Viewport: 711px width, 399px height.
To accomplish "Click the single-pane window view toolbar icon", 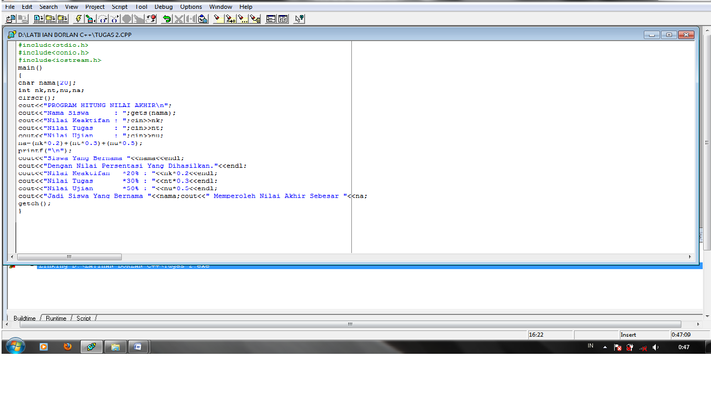I will (x=271, y=19).
